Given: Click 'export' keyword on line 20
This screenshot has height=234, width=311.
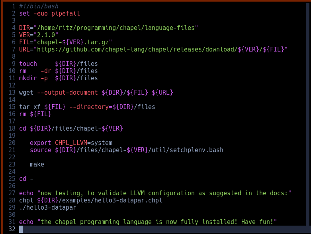Looking at the screenshot, I should pyautogui.click(x=41, y=143).
